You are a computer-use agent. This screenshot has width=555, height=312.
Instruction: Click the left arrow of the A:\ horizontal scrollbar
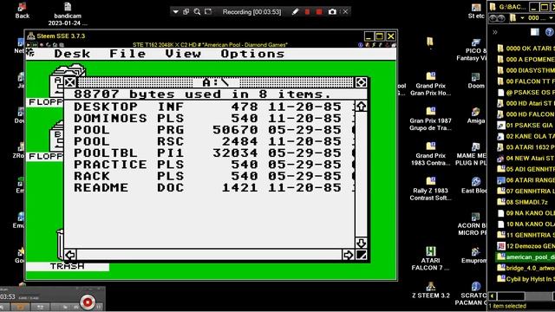tap(70, 255)
